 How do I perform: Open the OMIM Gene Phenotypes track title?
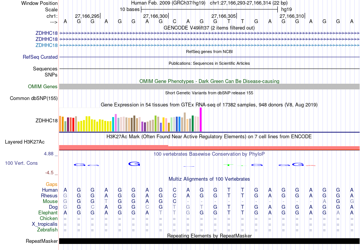[209, 81]
